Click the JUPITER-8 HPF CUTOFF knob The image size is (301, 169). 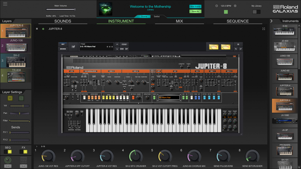click(x=77, y=156)
